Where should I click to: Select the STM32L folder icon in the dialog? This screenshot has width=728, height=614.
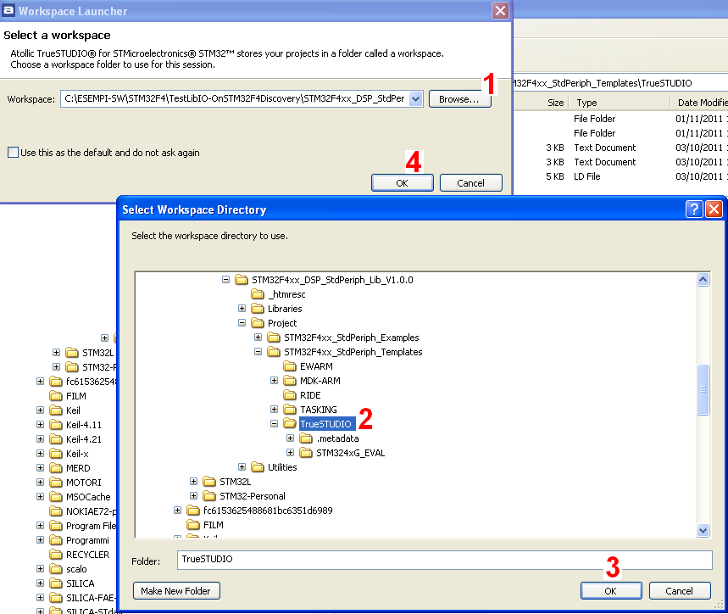pos(209,481)
